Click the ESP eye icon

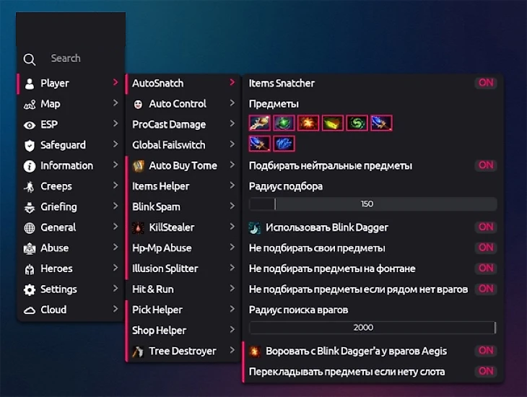coord(30,125)
